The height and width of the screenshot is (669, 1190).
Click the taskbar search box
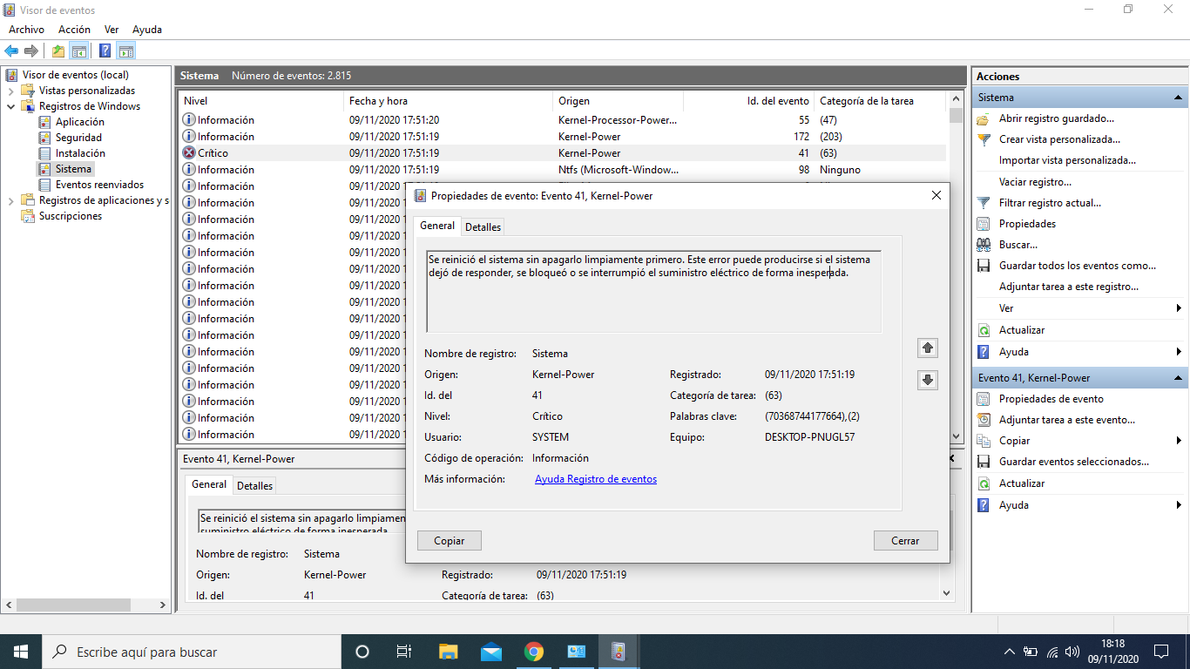pyautogui.click(x=192, y=652)
